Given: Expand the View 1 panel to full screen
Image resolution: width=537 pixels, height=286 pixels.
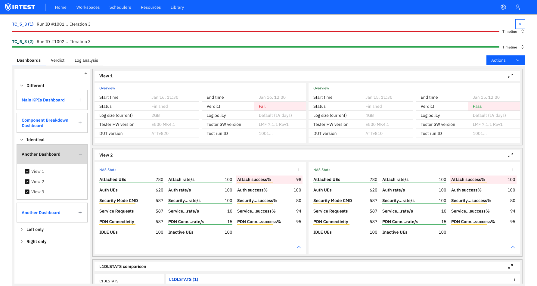Looking at the screenshot, I should pos(511,76).
